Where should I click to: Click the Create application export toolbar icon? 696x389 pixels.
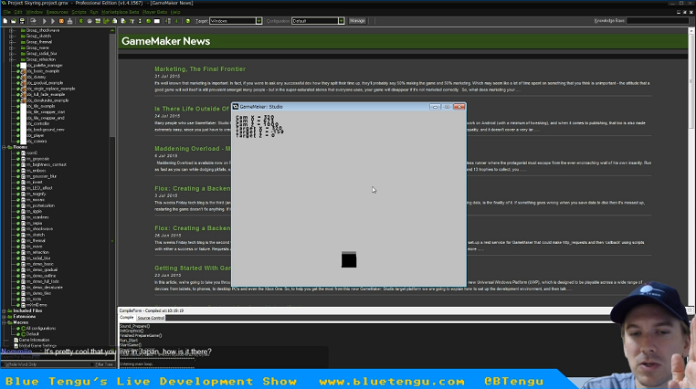click(x=33, y=21)
